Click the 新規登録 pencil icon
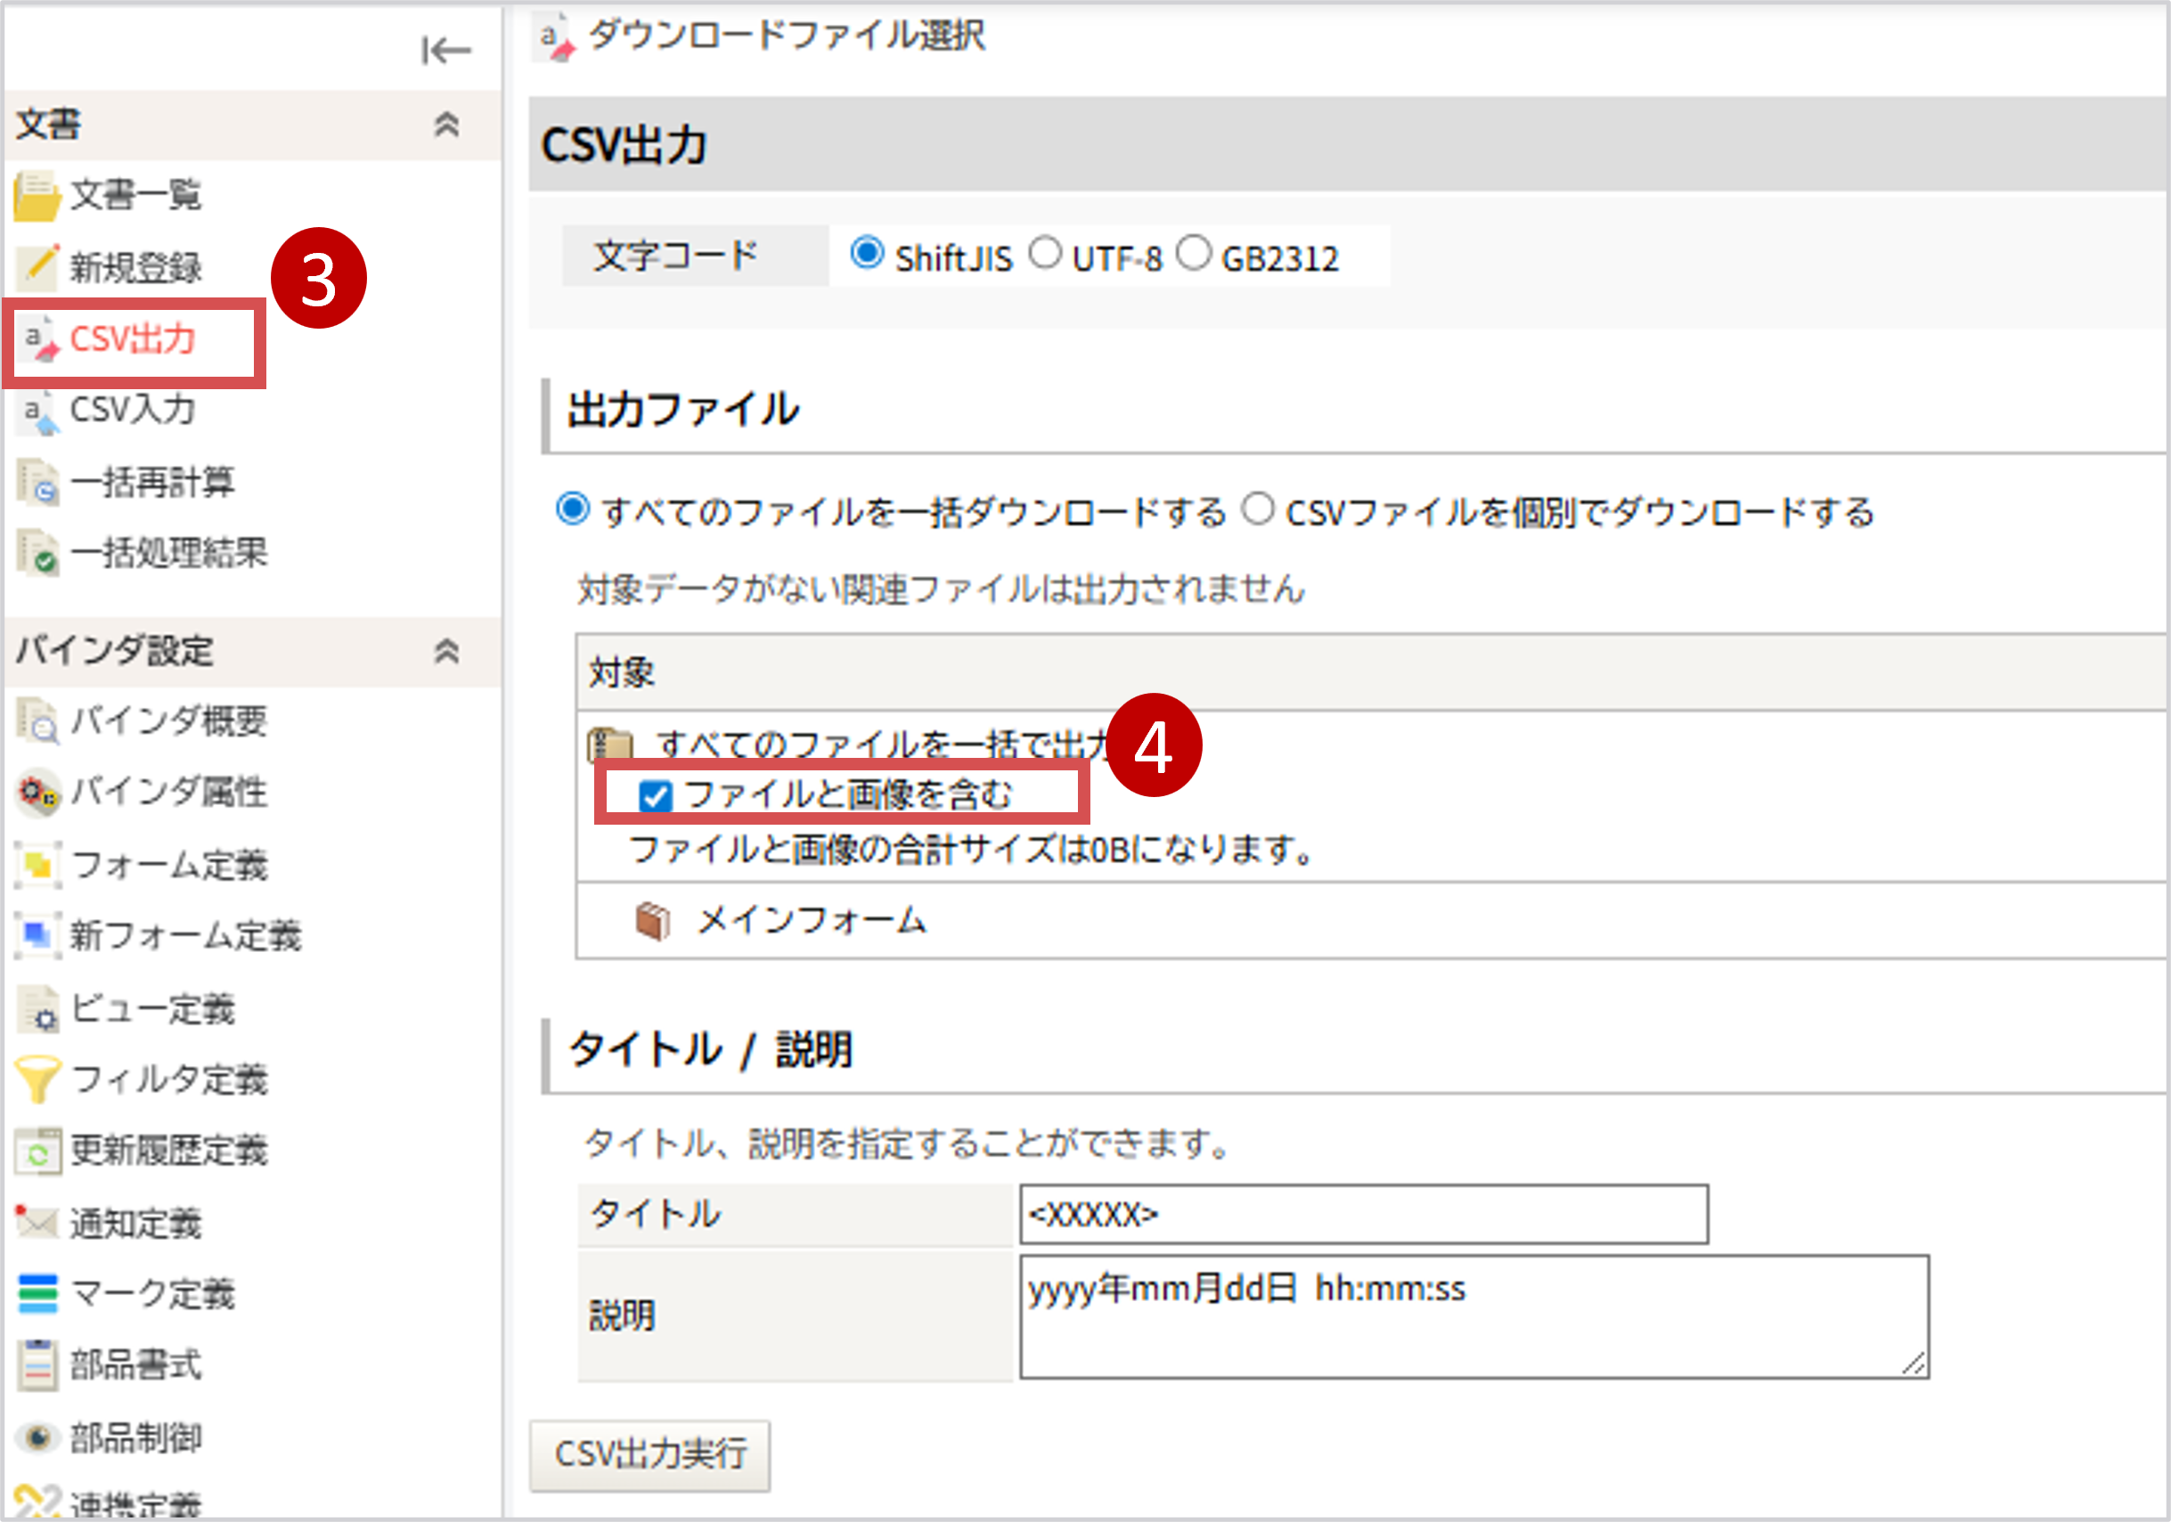Image resolution: width=2171 pixels, height=1522 pixels. [x=39, y=266]
